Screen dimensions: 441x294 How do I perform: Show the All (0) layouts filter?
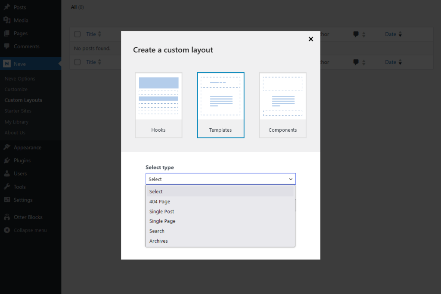click(x=77, y=7)
